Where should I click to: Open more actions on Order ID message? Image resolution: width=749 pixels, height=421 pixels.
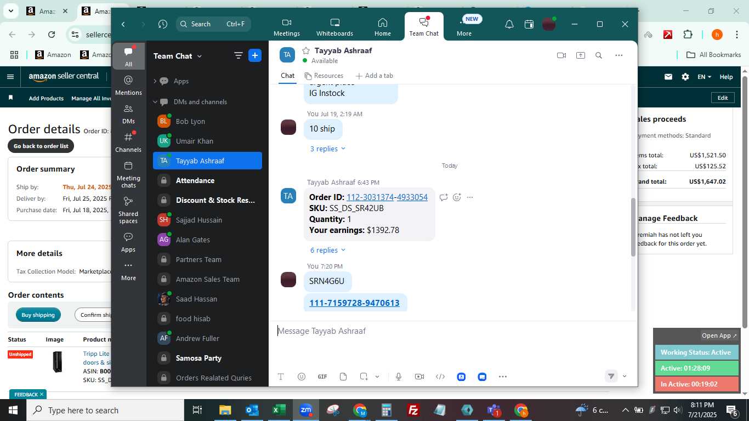(x=470, y=197)
